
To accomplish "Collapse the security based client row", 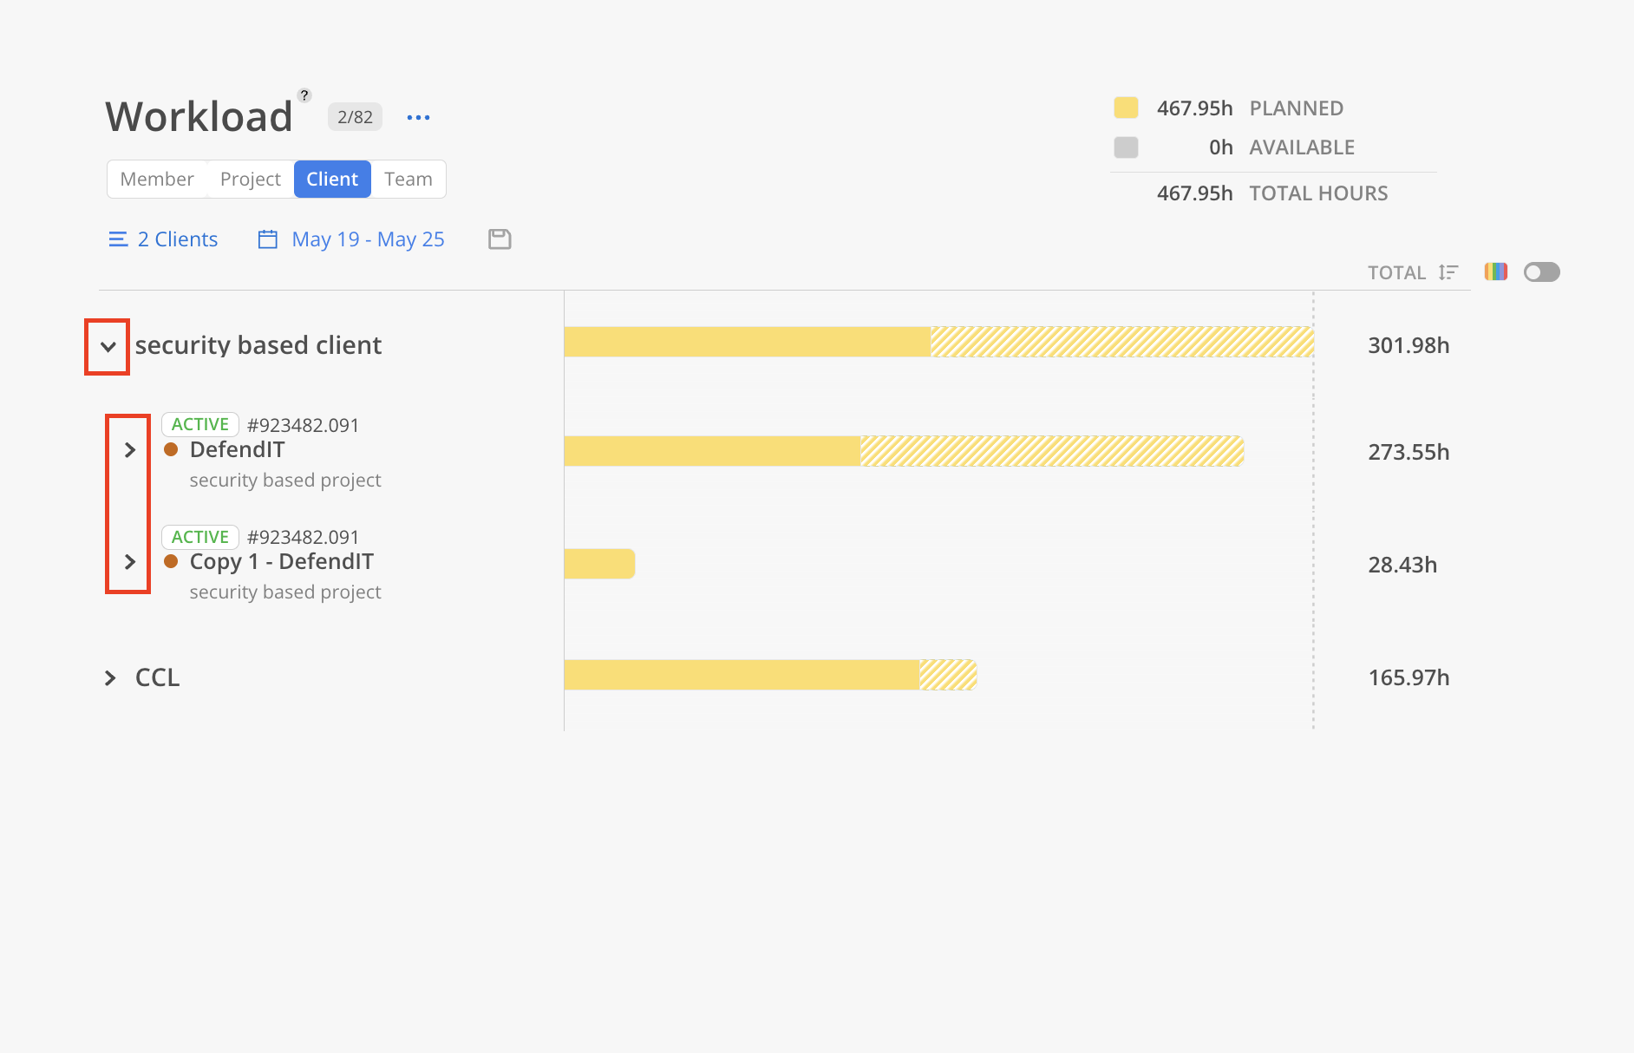I will click(108, 347).
